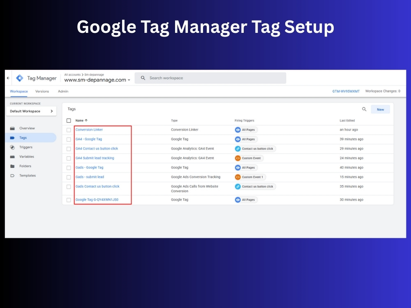The image size is (411, 308).
Task: Click the eye icon in GA4 - Google Tag row
Action: [238, 139]
